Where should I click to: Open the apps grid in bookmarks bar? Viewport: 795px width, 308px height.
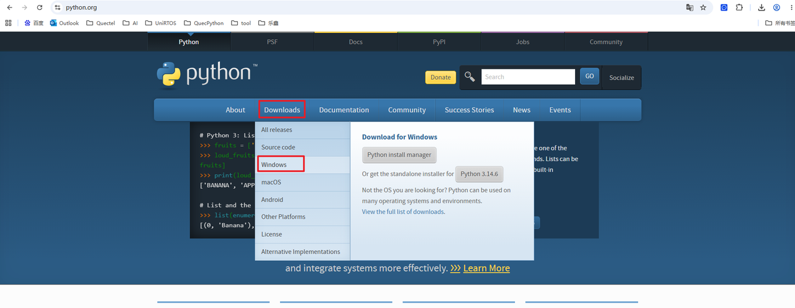8,23
